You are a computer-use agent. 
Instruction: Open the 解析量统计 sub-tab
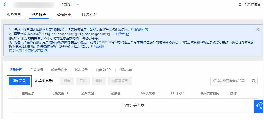59,70
